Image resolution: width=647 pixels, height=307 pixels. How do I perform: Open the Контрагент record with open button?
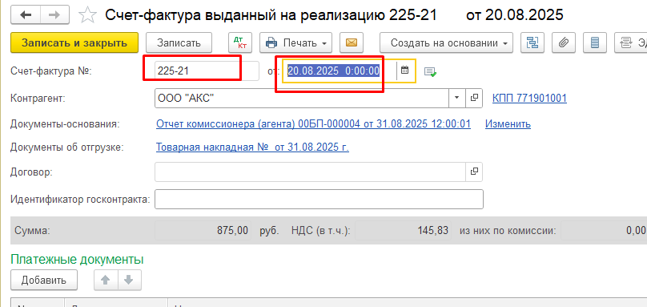(474, 98)
